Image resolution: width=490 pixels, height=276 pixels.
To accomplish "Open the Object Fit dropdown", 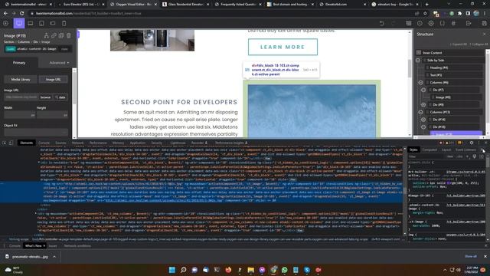I will (x=36, y=133).
